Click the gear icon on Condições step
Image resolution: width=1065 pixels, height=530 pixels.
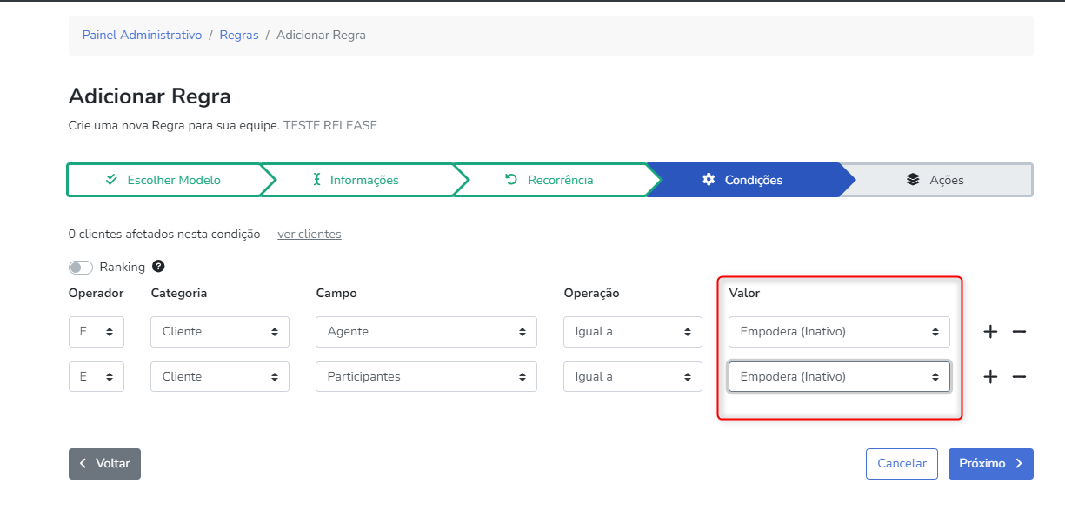click(x=709, y=180)
